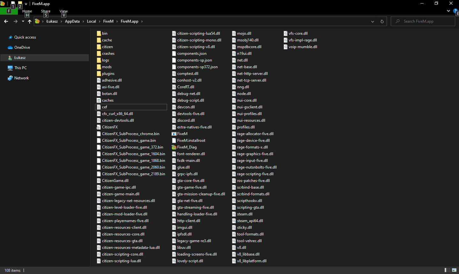Open the plugins folder
The width and height of the screenshot is (459, 274).
tap(106, 74)
